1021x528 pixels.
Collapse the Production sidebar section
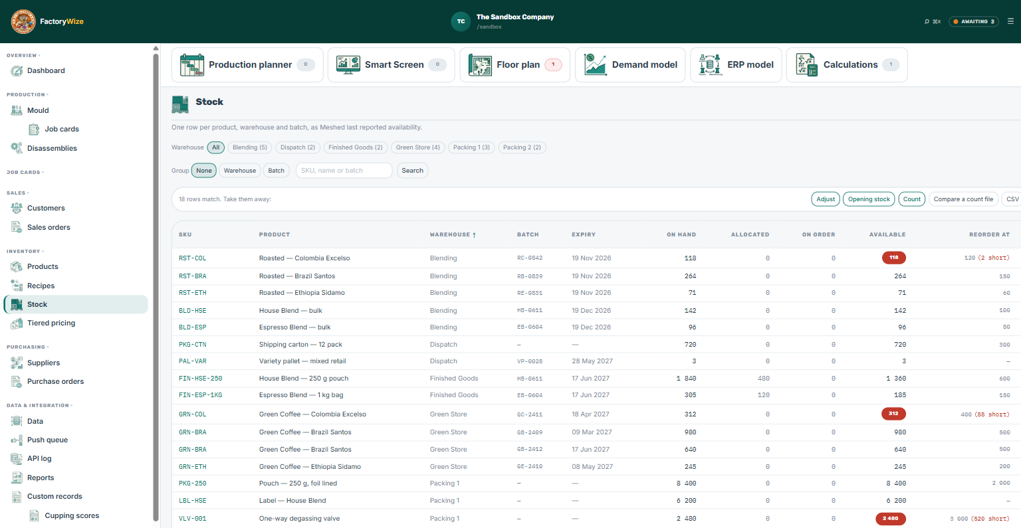[x=27, y=94]
